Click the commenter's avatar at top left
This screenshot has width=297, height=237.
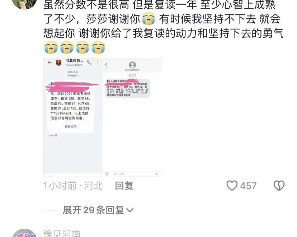25,4
